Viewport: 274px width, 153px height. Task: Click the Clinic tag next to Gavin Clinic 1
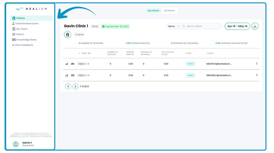tap(95, 26)
